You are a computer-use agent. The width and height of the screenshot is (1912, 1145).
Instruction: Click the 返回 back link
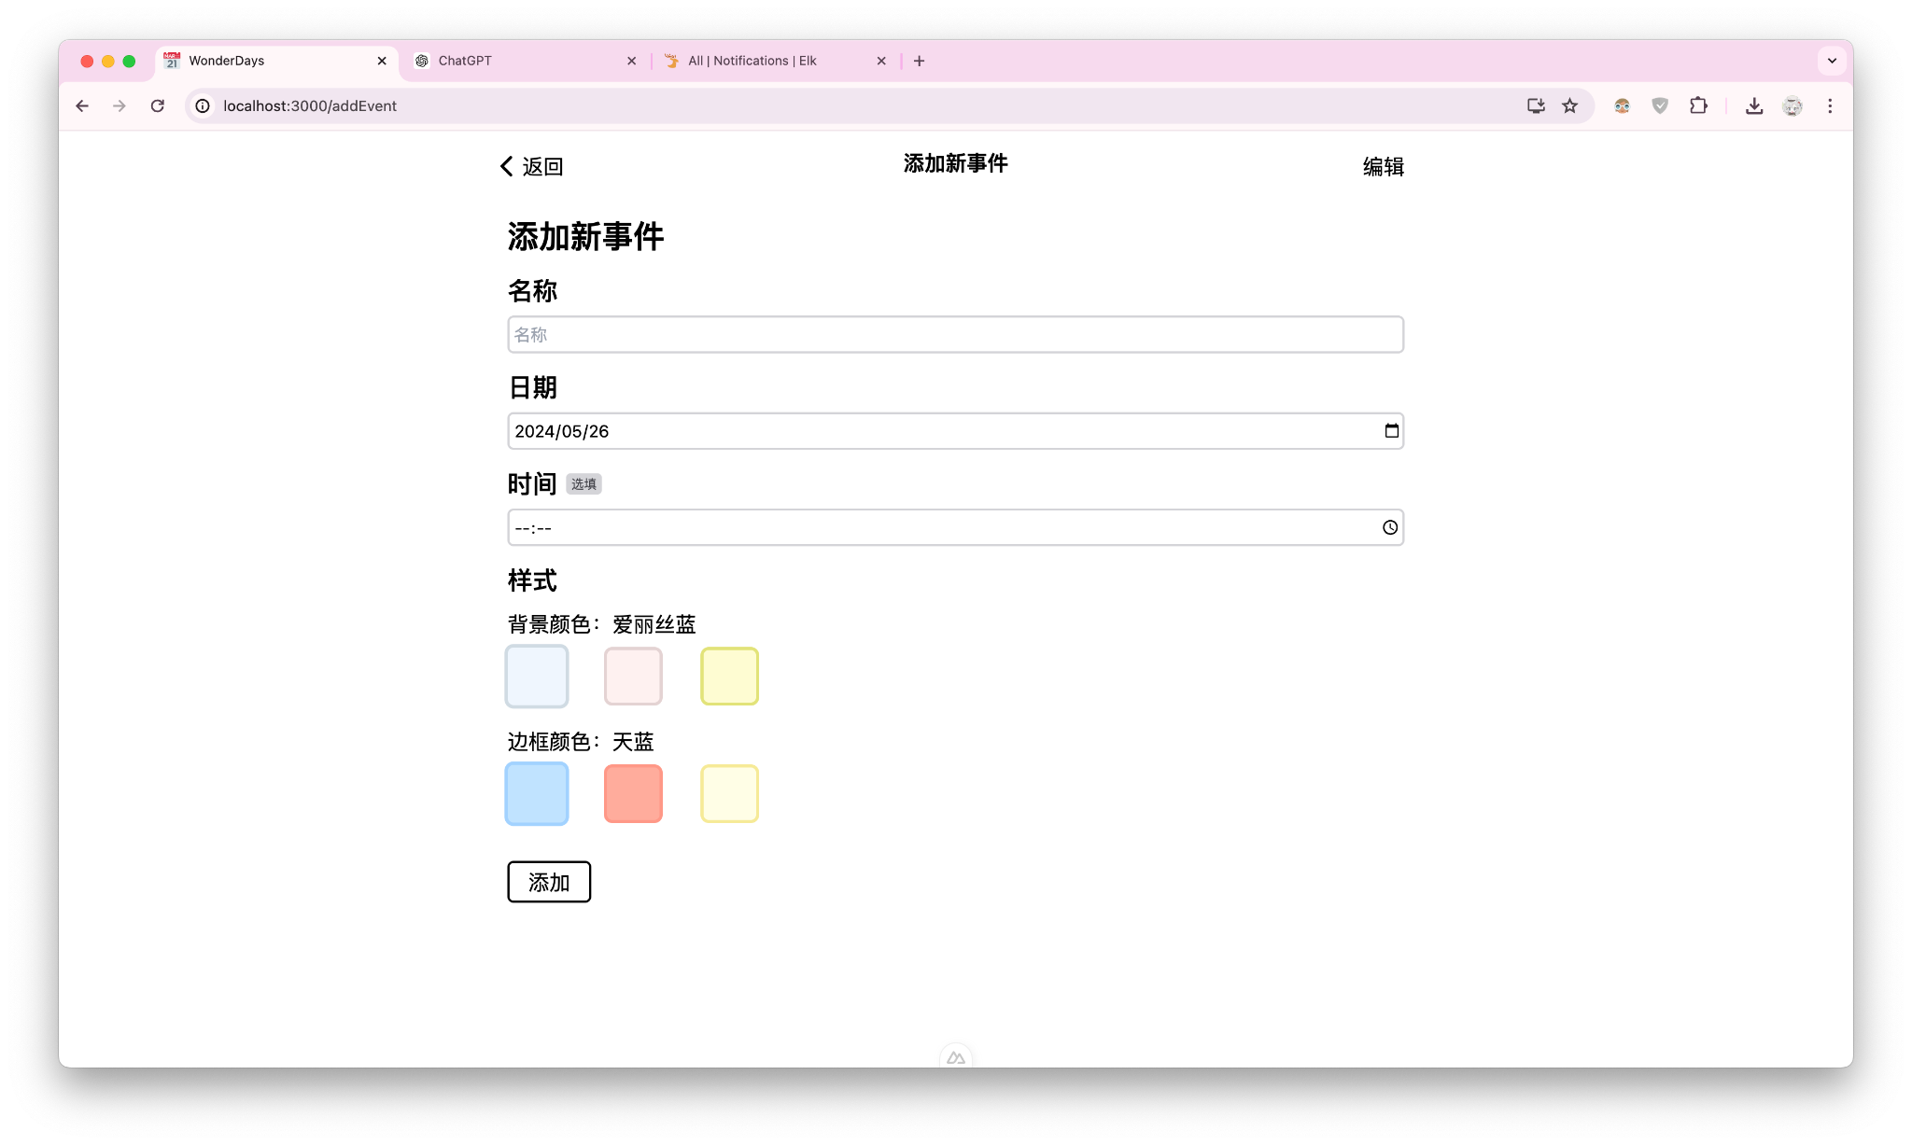coord(532,165)
